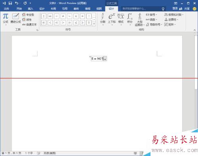The image size is (198, 156).
Task: Open the 函数 function structures dropdown
Action: click(152, 20)
